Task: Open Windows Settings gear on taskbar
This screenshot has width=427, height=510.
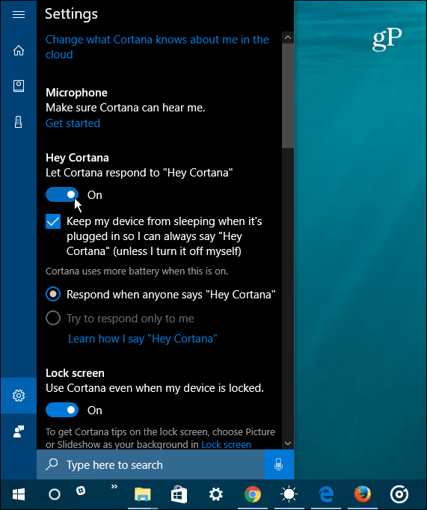Action: [x=216, y=495]
